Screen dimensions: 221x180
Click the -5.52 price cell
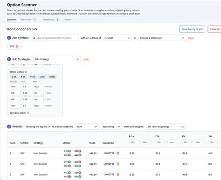(x=132, y=164)
